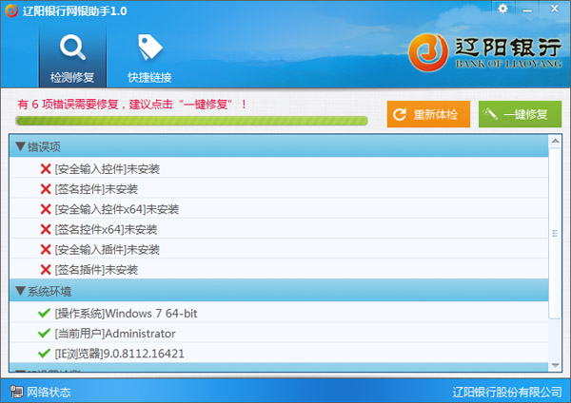Select the [操作系统]Windows 7 64-bit row

pos(279,313)
